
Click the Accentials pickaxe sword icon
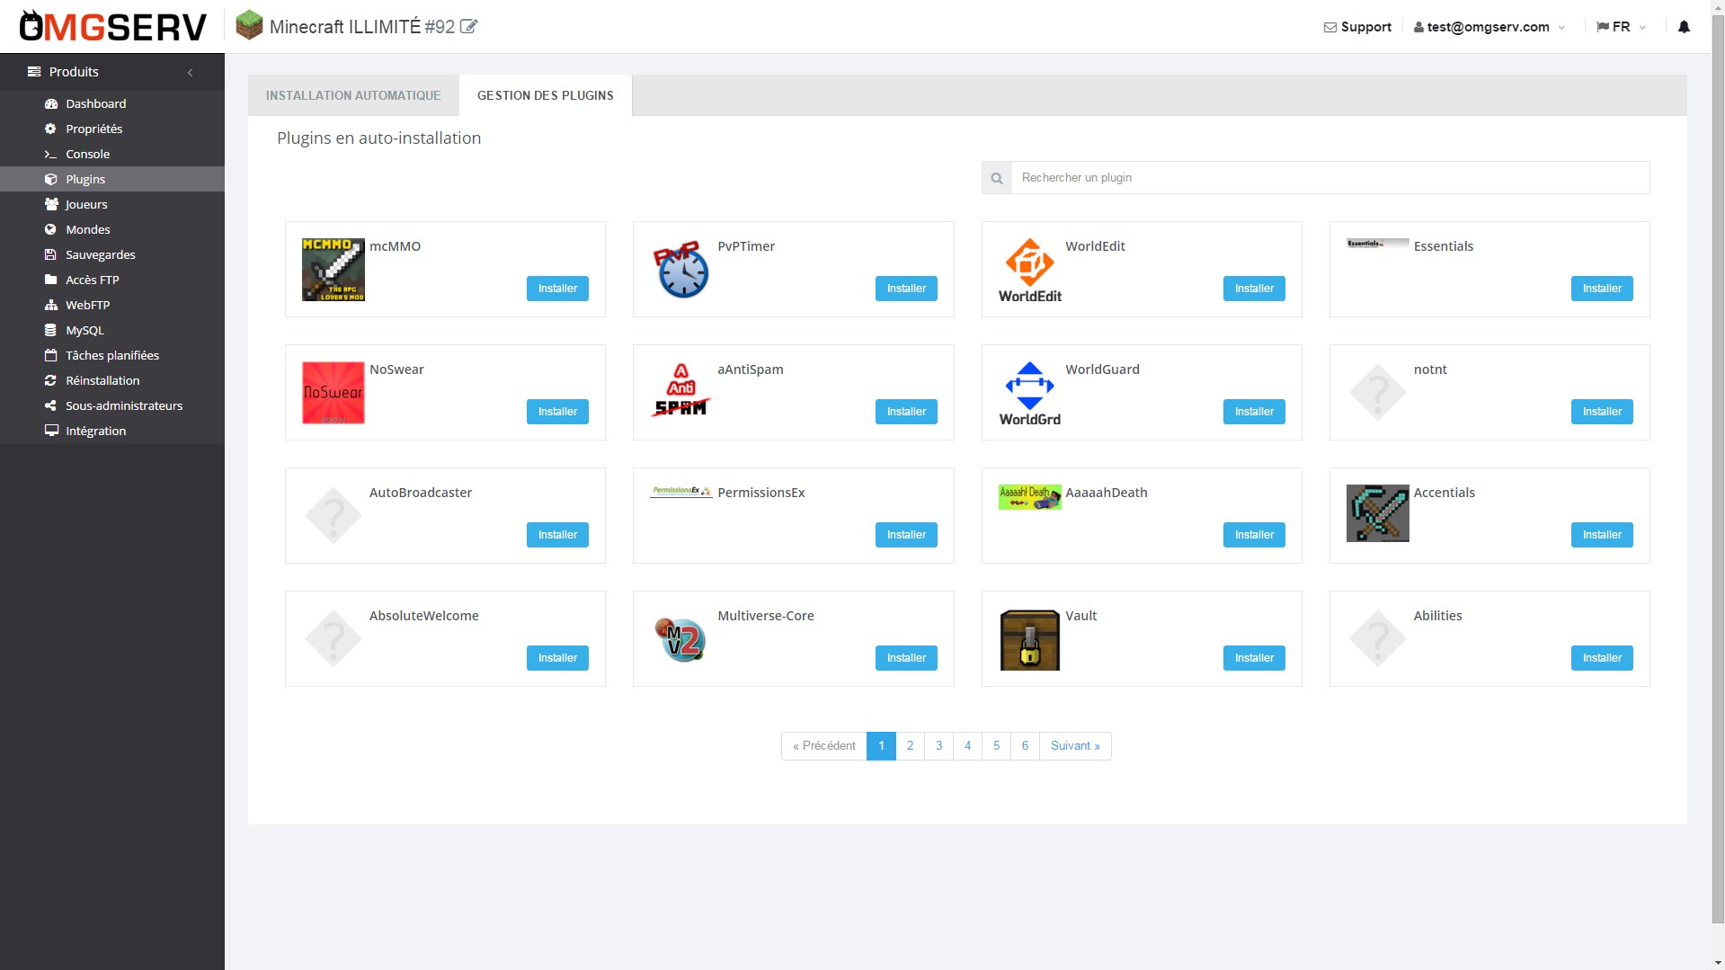click(x=1378, y=513)
